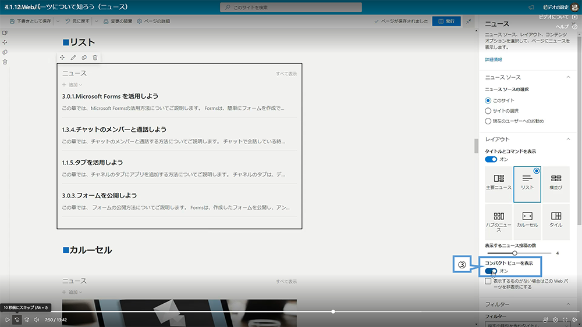The width and height of the screenshot is (582, 327).
Task: Select このサイト radio button
Action: [488, 100]
